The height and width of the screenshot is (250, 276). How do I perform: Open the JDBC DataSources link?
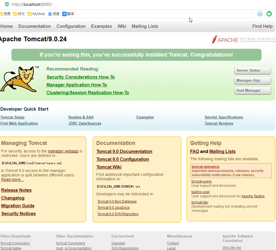85,123
